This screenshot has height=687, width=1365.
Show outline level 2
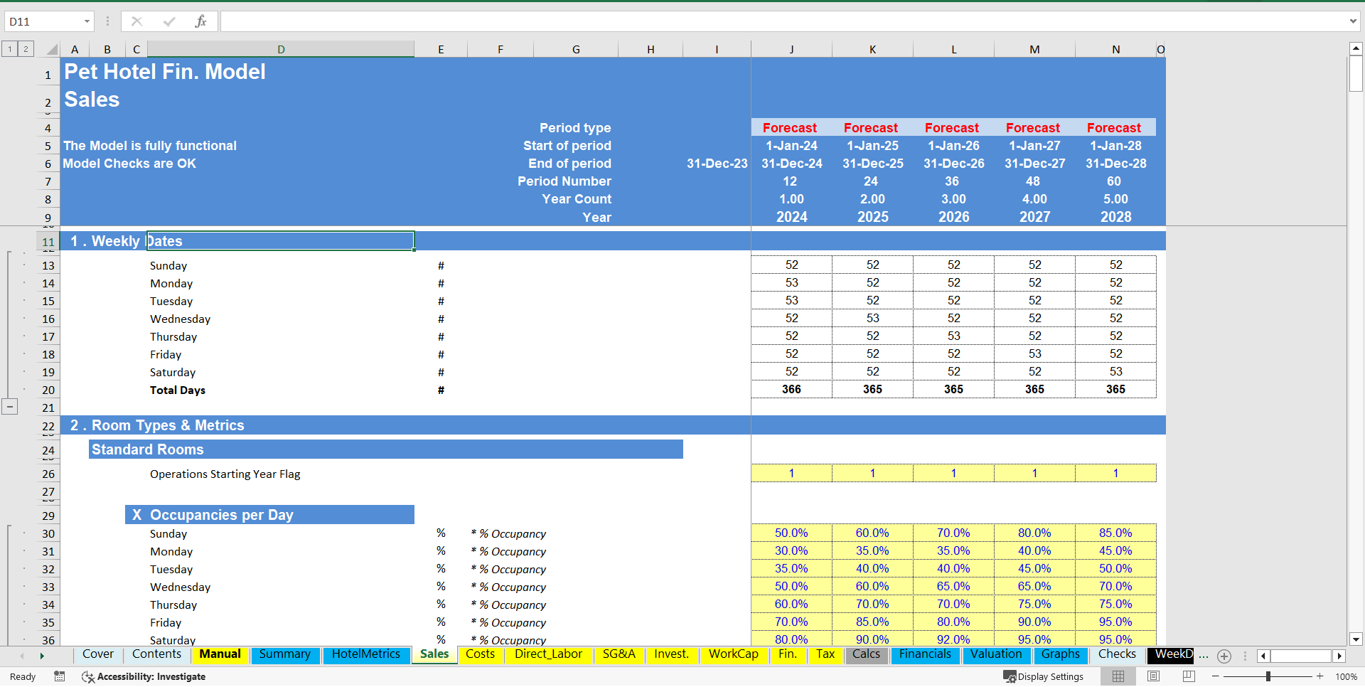pos(26,49)
